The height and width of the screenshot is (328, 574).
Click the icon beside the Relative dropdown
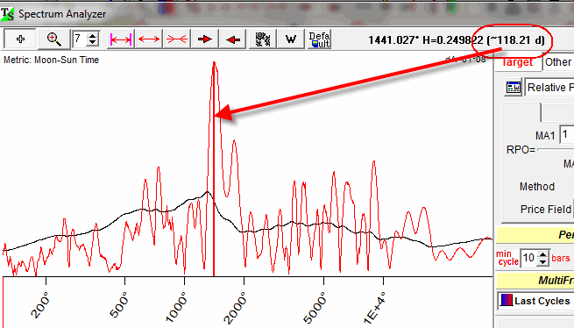pos(513,87)
